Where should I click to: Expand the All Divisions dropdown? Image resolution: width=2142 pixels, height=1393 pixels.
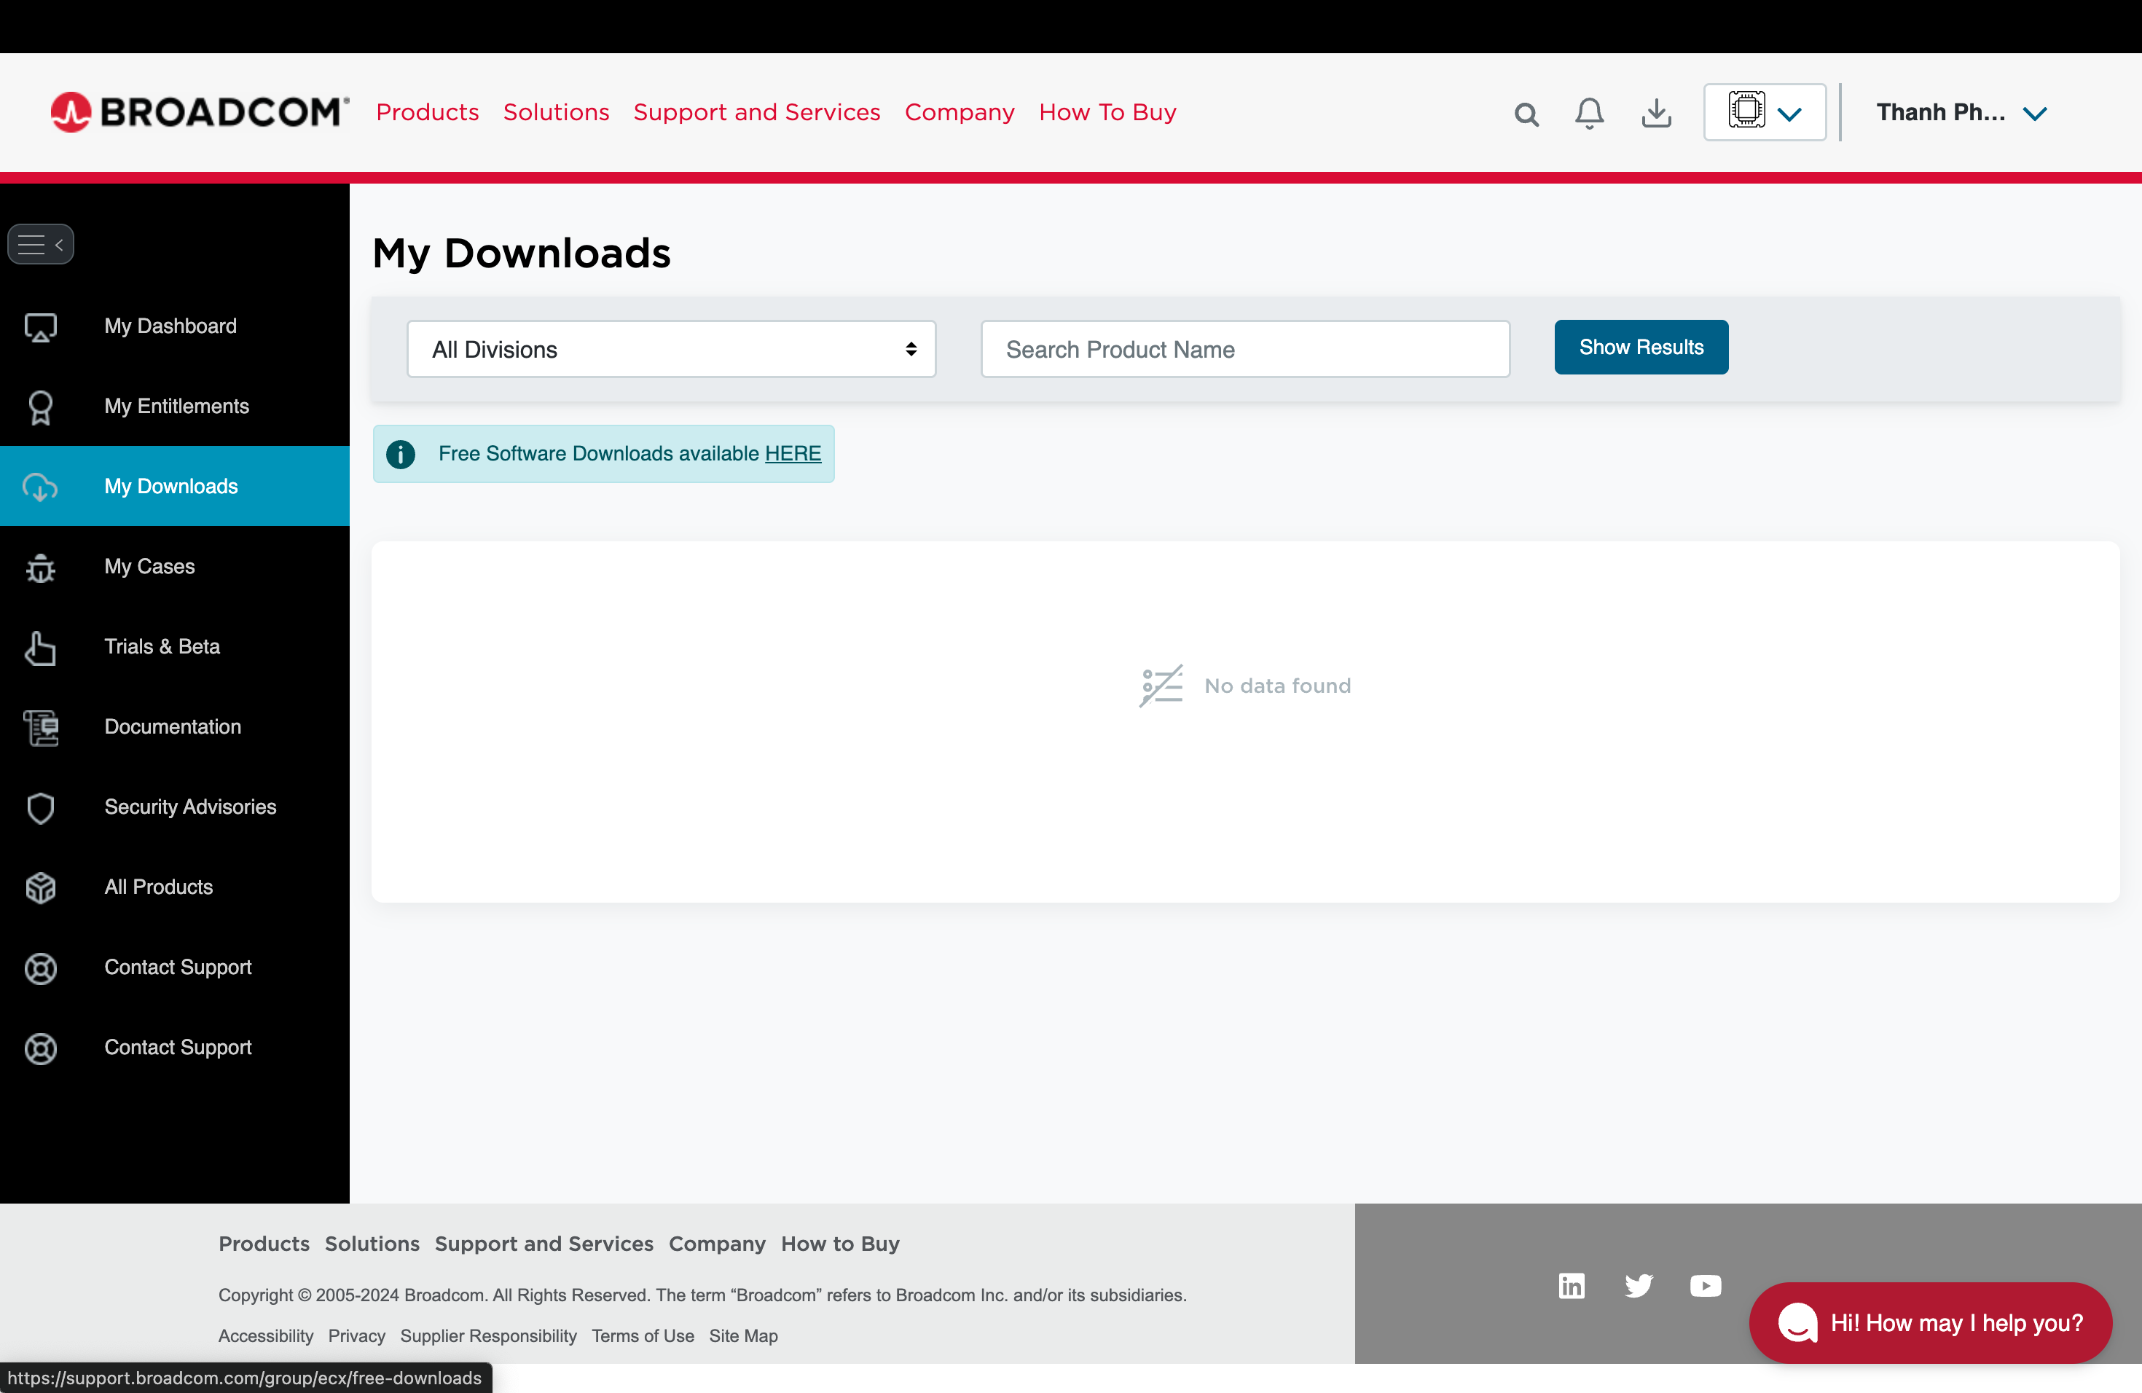coord(672,349)
